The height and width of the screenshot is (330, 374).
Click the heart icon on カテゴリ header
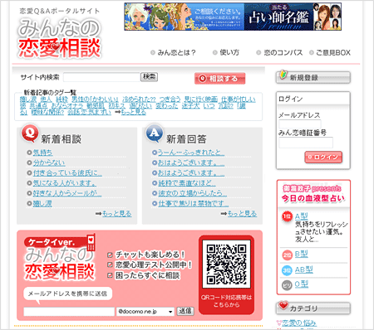(x=283, y=305)
